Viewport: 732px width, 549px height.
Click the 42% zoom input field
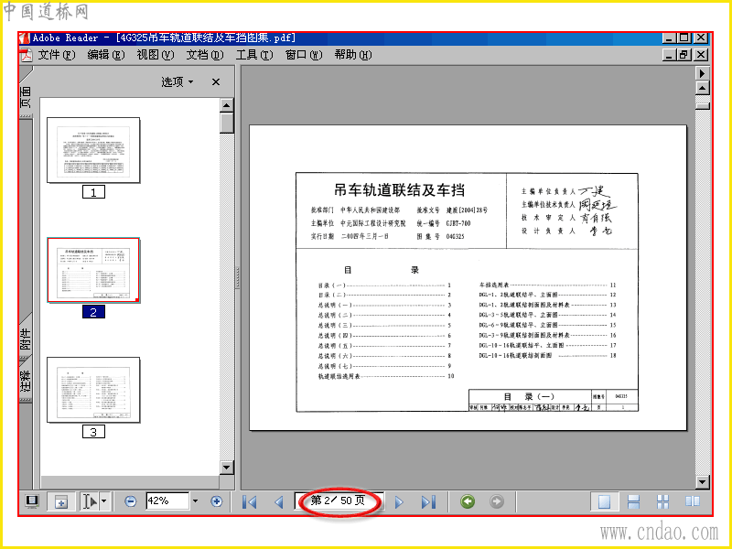[167, 501]
